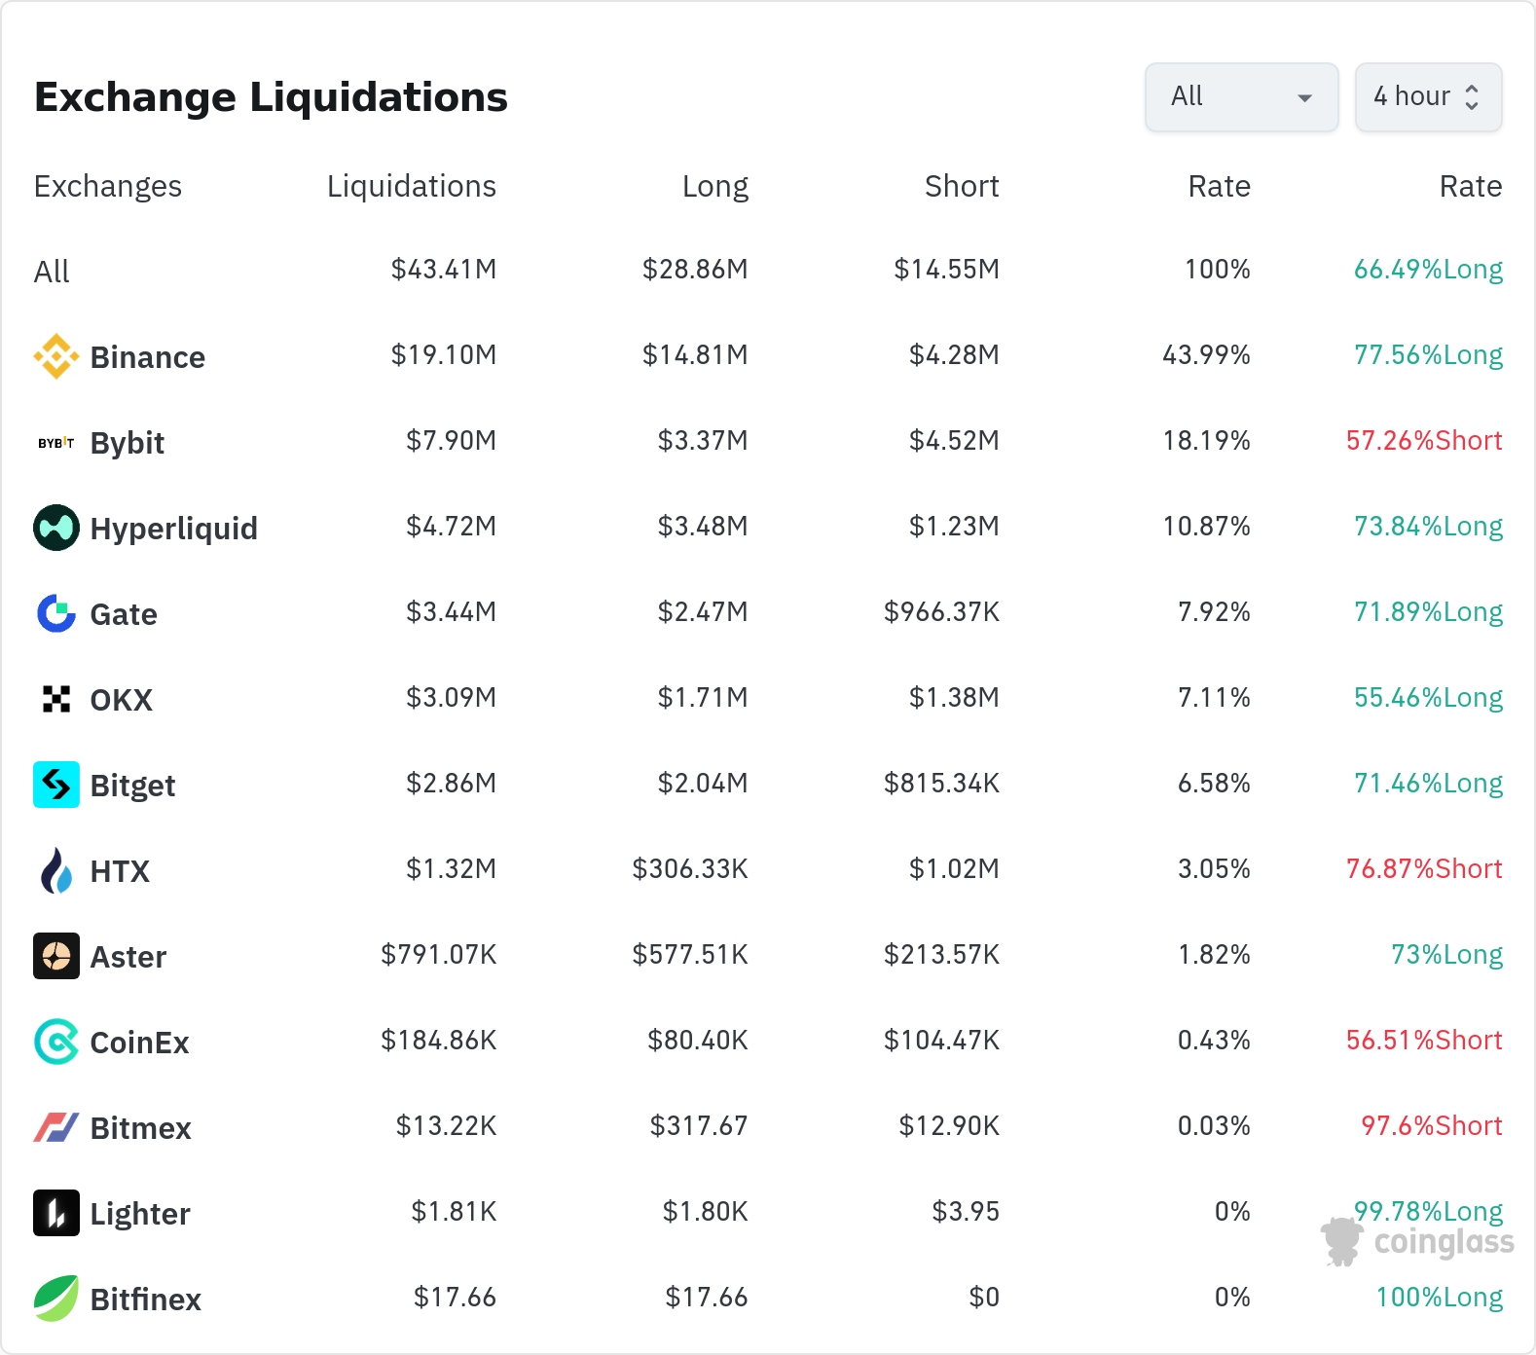Open the Hyperliquid exchange name link
This screenshot has width=1536, height=1355.
tap(174, 529)
